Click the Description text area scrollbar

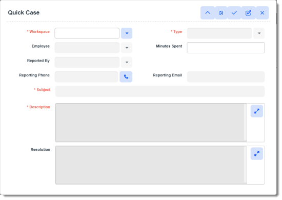click(x=245, y=123)
